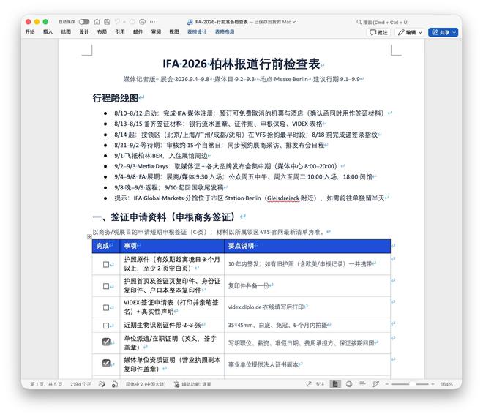Click the table move handle icon
The image size is (483, 417).
tap(89, 236)
